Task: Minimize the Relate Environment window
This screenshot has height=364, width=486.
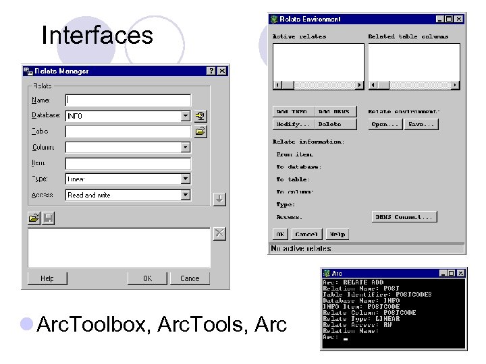Action: [x=440, y=19]
